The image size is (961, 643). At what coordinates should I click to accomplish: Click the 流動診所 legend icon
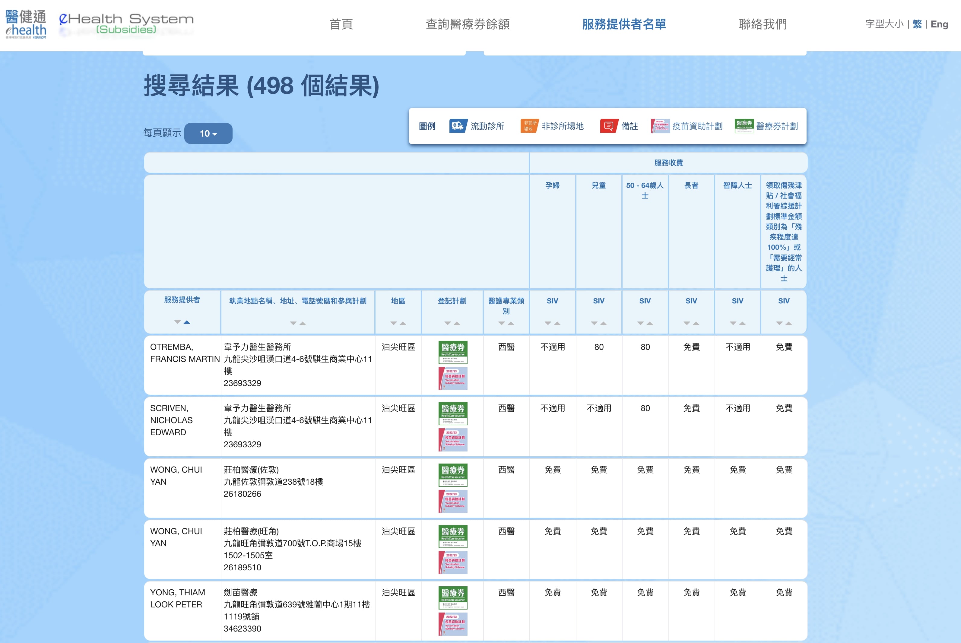coord(458,126)
